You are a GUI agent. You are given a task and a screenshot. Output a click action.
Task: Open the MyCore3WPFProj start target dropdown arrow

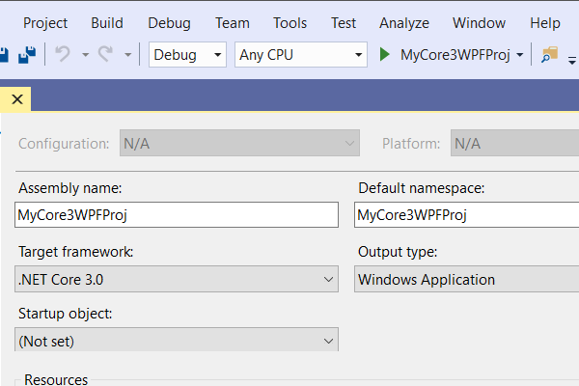point(520,55)
